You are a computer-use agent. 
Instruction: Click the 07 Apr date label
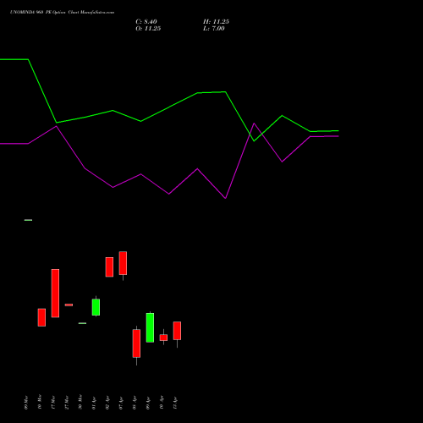[121, 403]
